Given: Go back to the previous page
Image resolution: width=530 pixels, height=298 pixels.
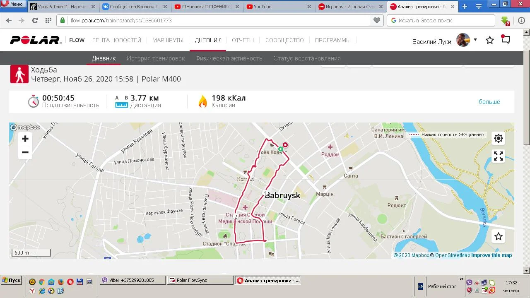Looking at the screenshot, I should (9, 20).
